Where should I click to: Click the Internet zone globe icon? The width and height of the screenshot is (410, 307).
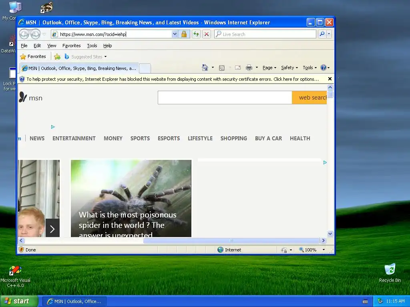click(x=221, y=249)
